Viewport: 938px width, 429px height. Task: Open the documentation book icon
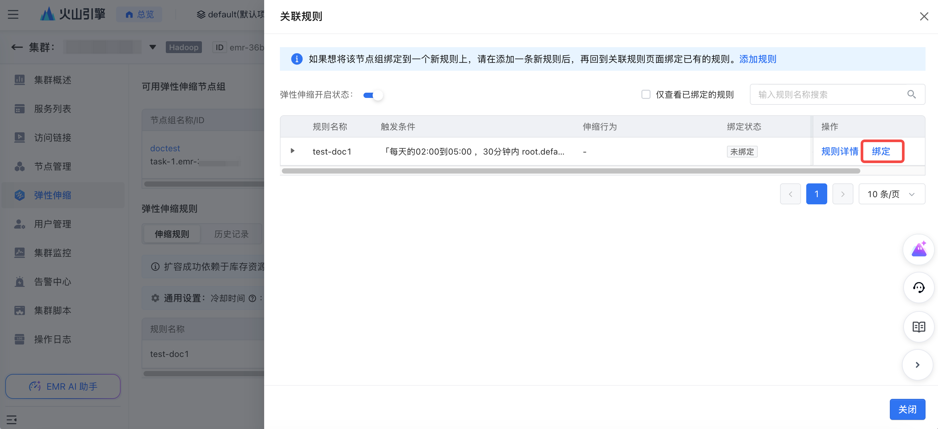(x=918, y=327)
